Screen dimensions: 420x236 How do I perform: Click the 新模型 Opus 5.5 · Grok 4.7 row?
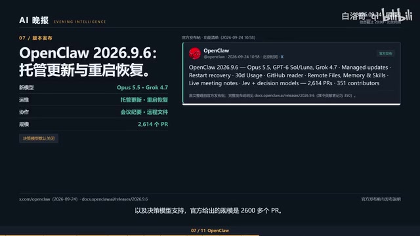coord(93,87)
